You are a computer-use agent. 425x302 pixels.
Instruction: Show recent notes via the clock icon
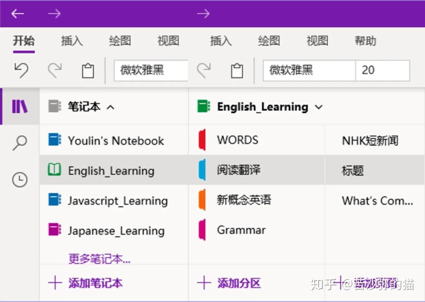[x=20, y=180]
